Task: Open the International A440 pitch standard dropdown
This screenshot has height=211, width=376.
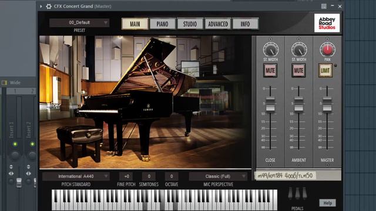Action: tap(76, 176)
